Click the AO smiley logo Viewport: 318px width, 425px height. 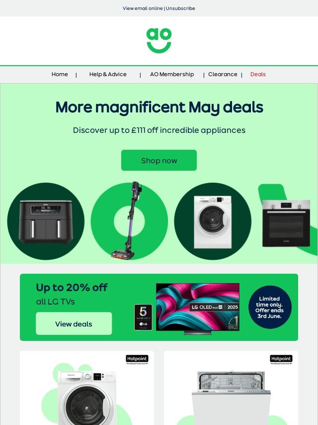[x=159, y=41]
